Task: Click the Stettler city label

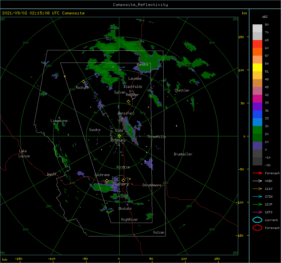Action: click(x=182, y=90)
